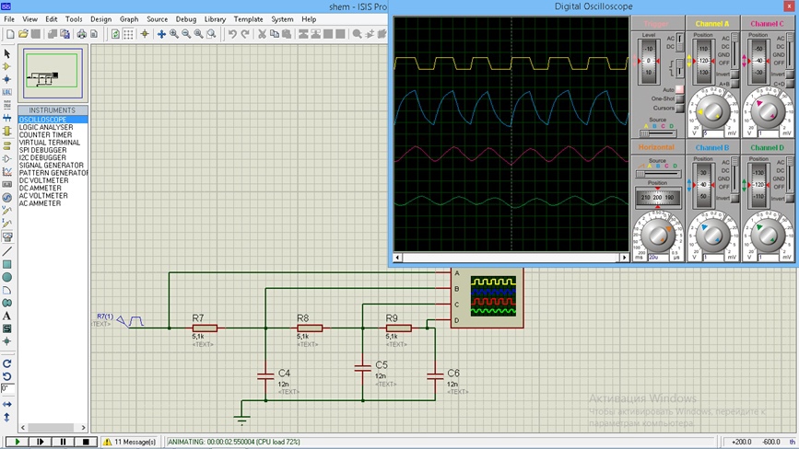The height and width of the screenshot is (449, 799).
Task: Select LOGIC ANALYSER in instruments list
Action: pos(46,128)
